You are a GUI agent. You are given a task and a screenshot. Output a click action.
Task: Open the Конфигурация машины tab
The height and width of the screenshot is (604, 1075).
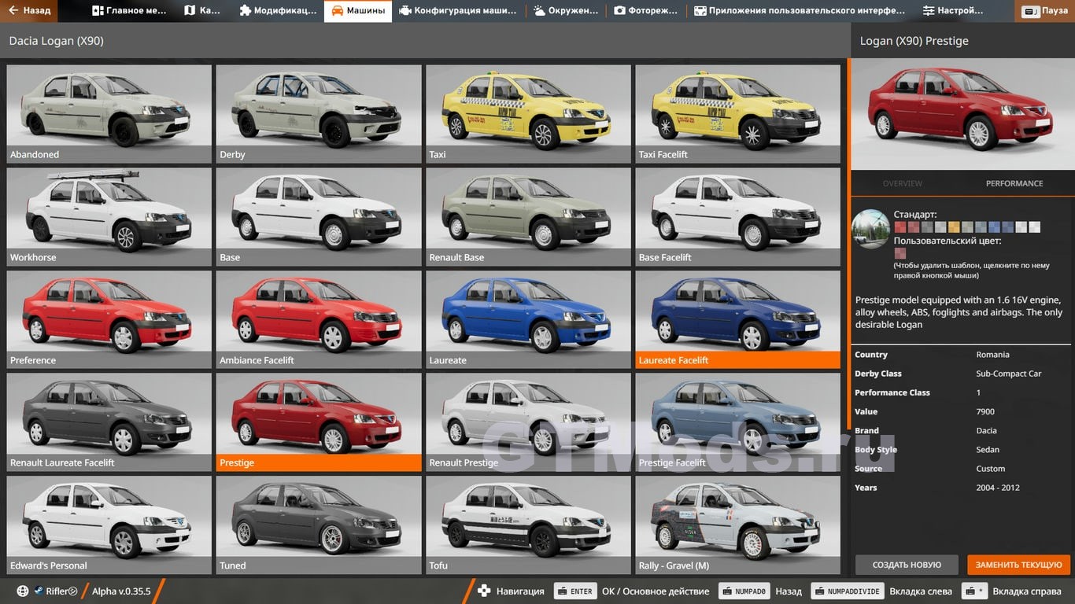point(458,11)
